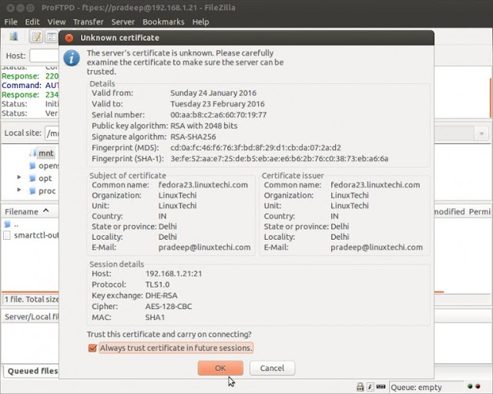Close the Unknown certificate dialog
This screenshot has height=394, width=493.
click(x=69, y=38)
